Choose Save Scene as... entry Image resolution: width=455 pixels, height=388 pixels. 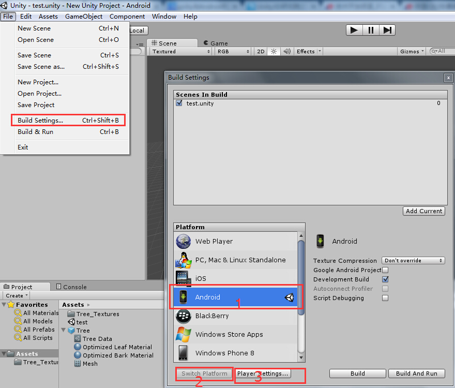[68, 67]
